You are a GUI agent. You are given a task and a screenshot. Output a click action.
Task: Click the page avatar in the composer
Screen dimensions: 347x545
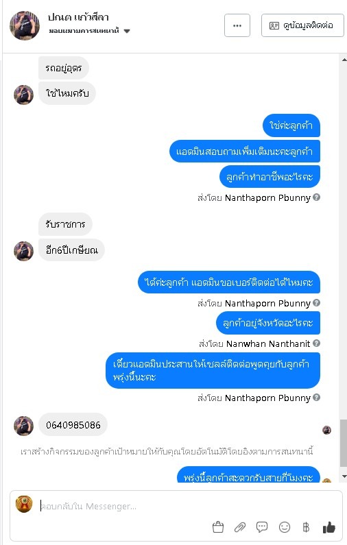(x=24, y=504)
